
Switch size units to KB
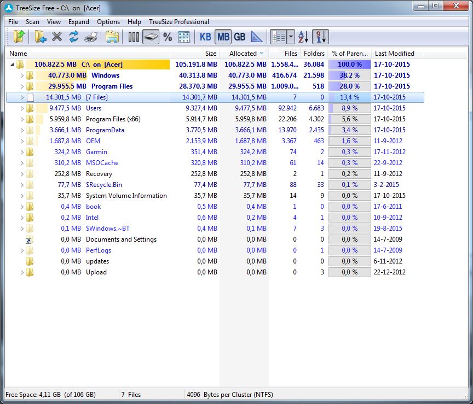point(205,37)
